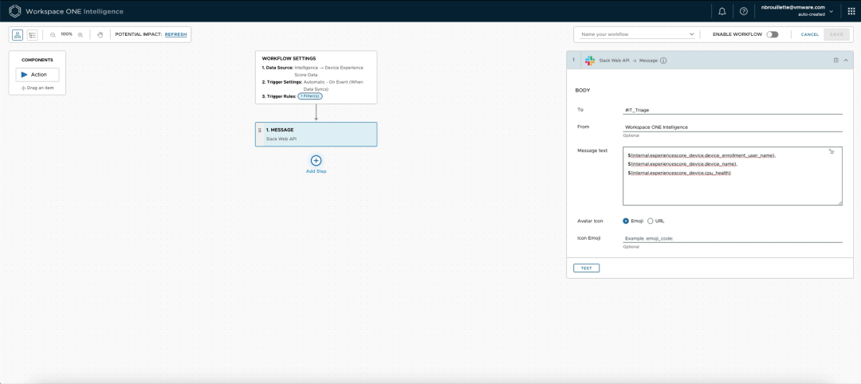Click the Test button

click(x=586, y=268)
